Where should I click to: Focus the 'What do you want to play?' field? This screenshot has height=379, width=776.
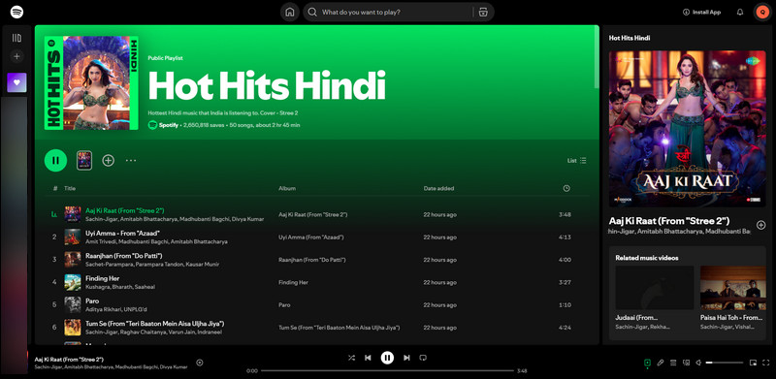point(396,13)
